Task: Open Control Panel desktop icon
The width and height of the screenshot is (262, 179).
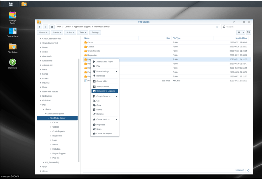Action: 13,32
